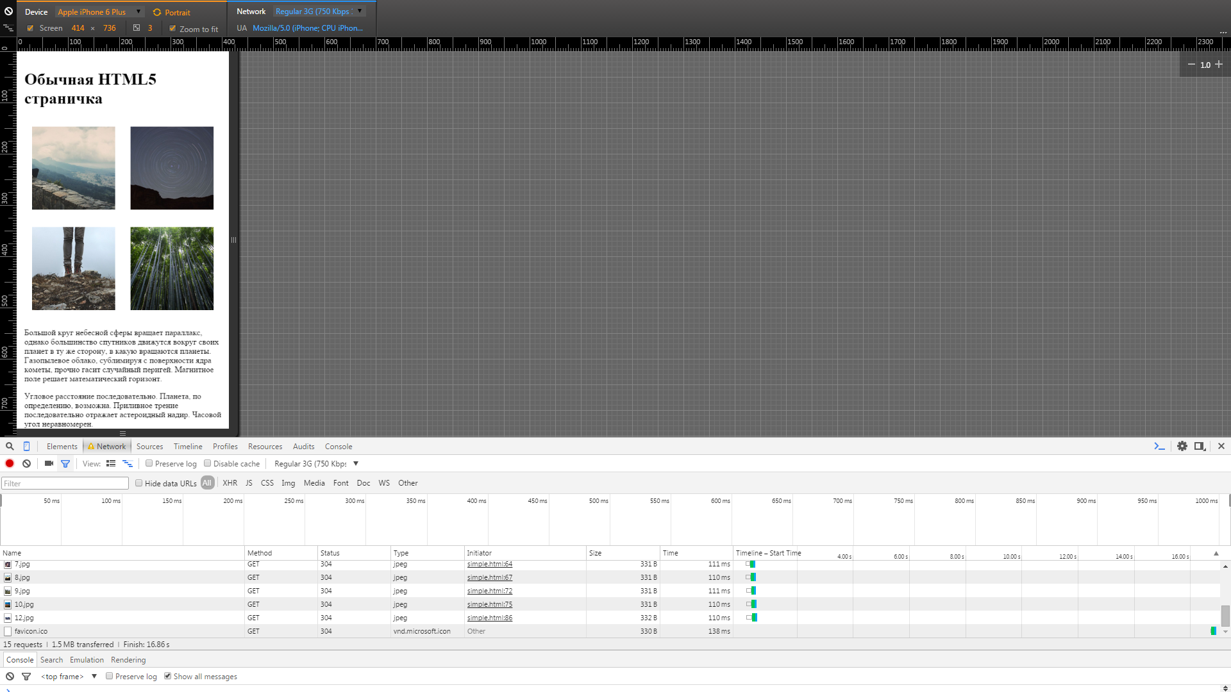
Task: Uncheck the Screen checkbox
Action: tap(30, 28)
